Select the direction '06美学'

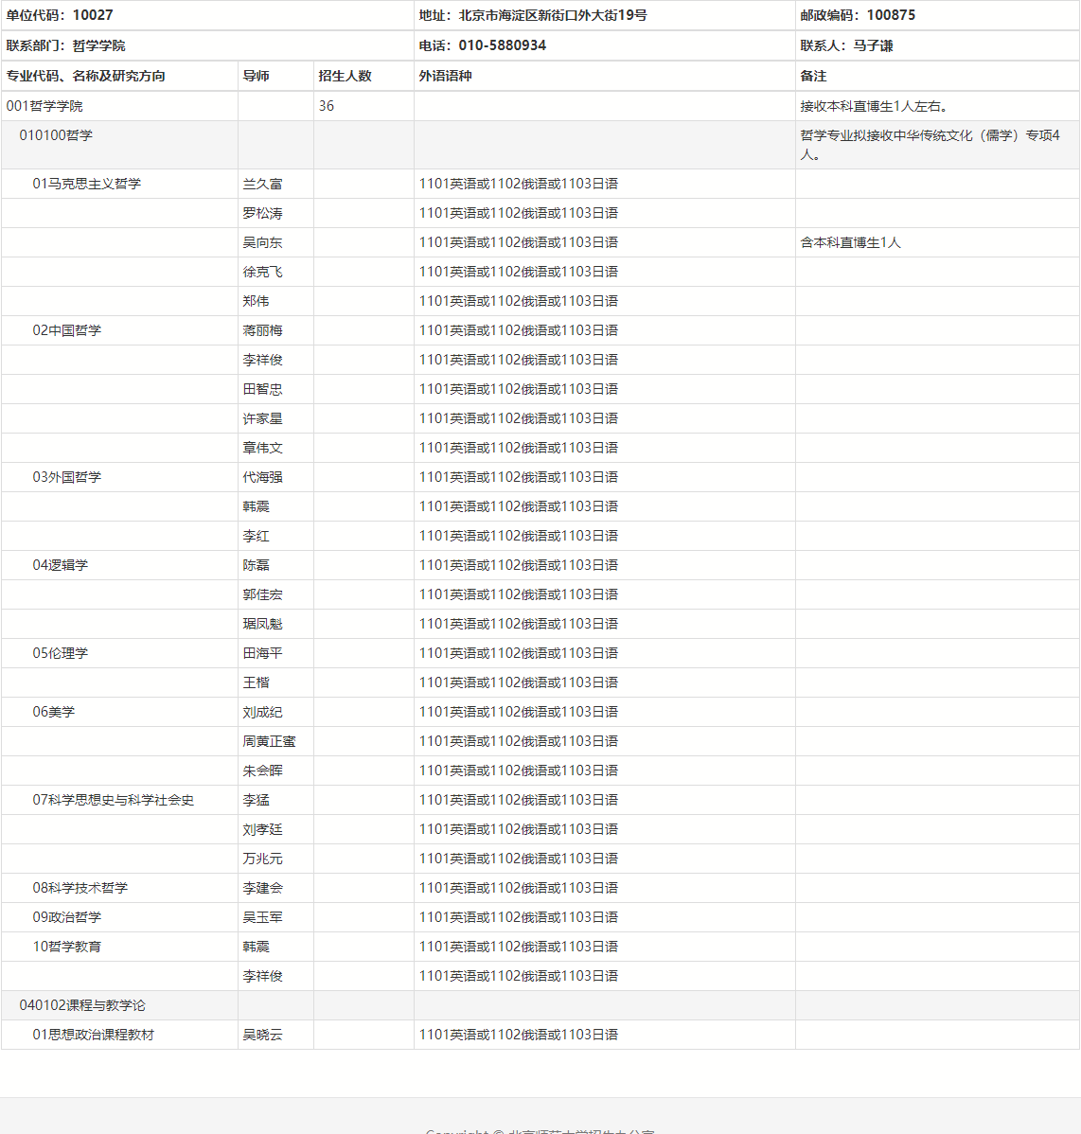54,712
